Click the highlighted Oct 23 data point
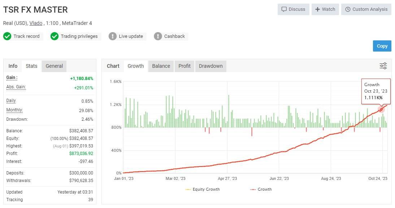The image size is (395, 208). click(381, 109)
